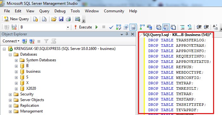
Task: Open the Object Explorer window position arrow
Action: (122, 34)
